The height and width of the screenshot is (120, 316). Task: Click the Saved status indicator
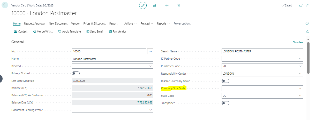(287, 5)
